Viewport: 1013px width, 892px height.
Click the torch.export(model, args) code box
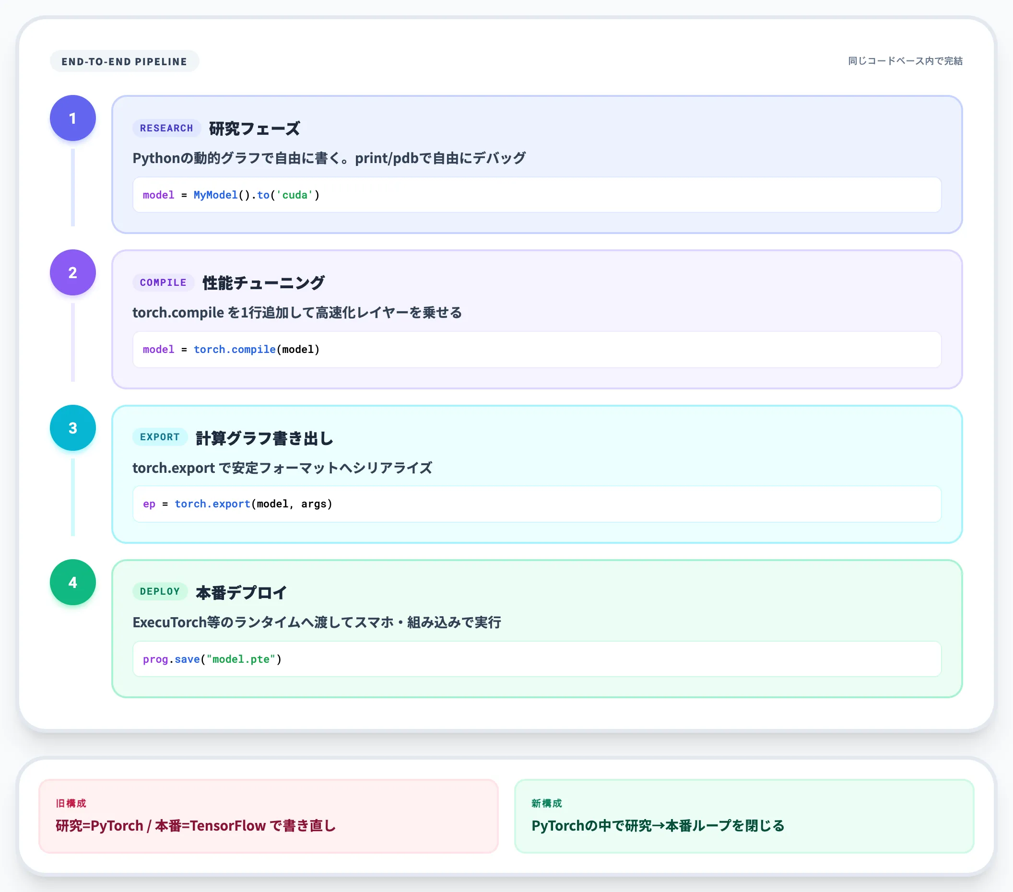[537, 504]
